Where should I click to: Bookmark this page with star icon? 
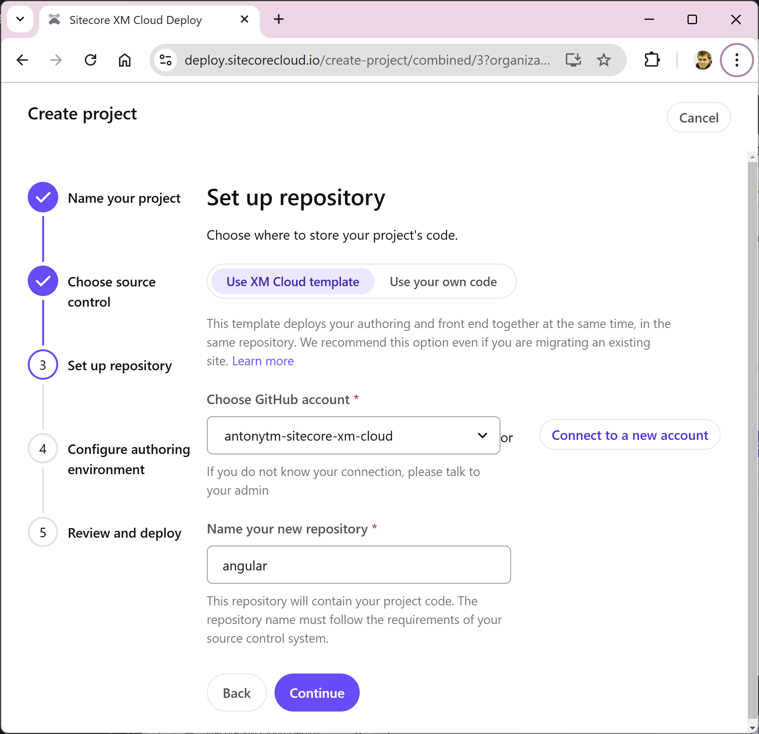coord(603,60)
